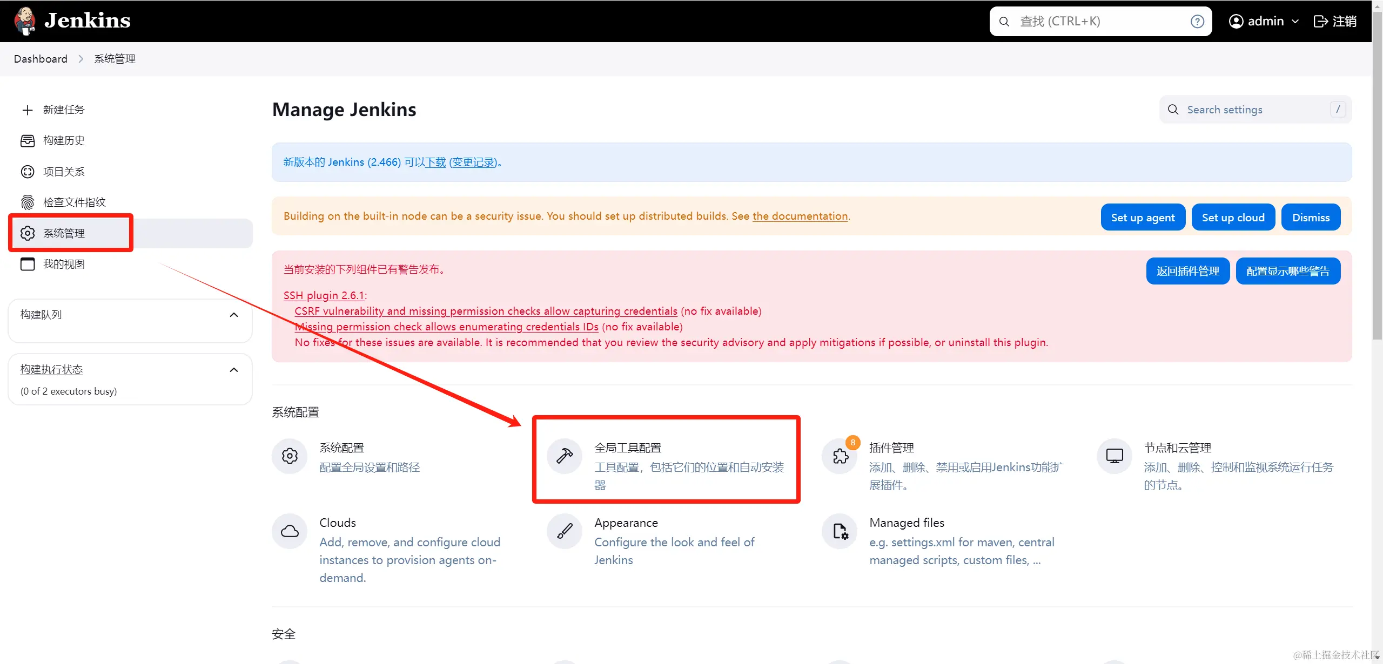Click the Jenkins butler logo icon

24,21
